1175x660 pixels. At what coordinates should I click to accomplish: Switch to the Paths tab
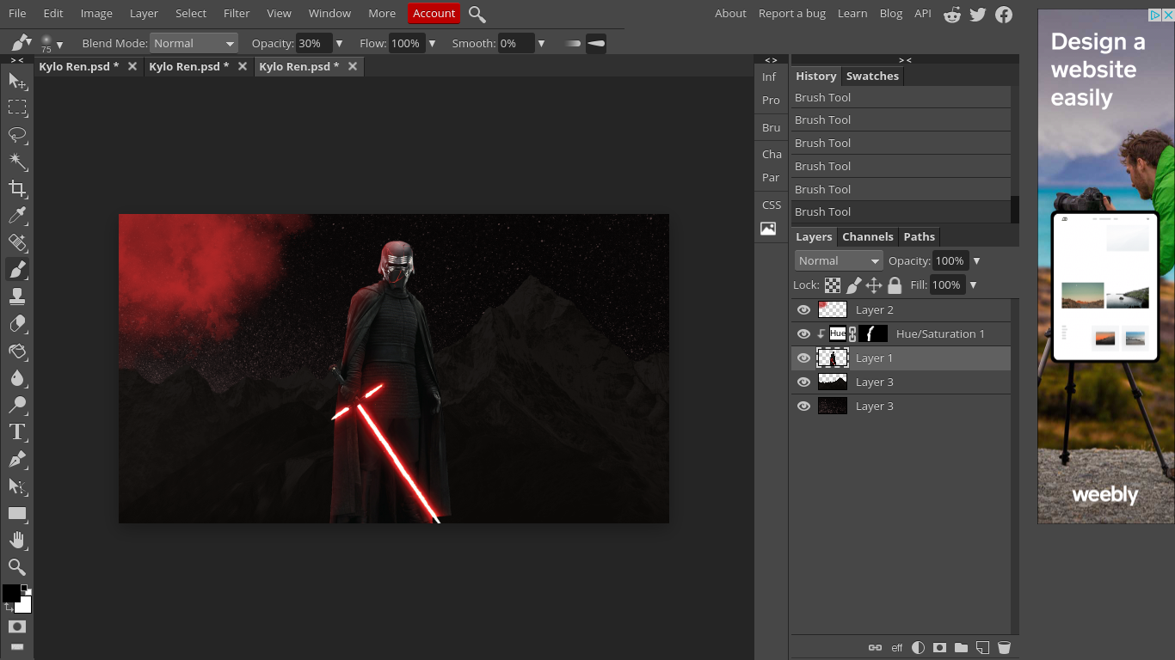click(919, 237)
